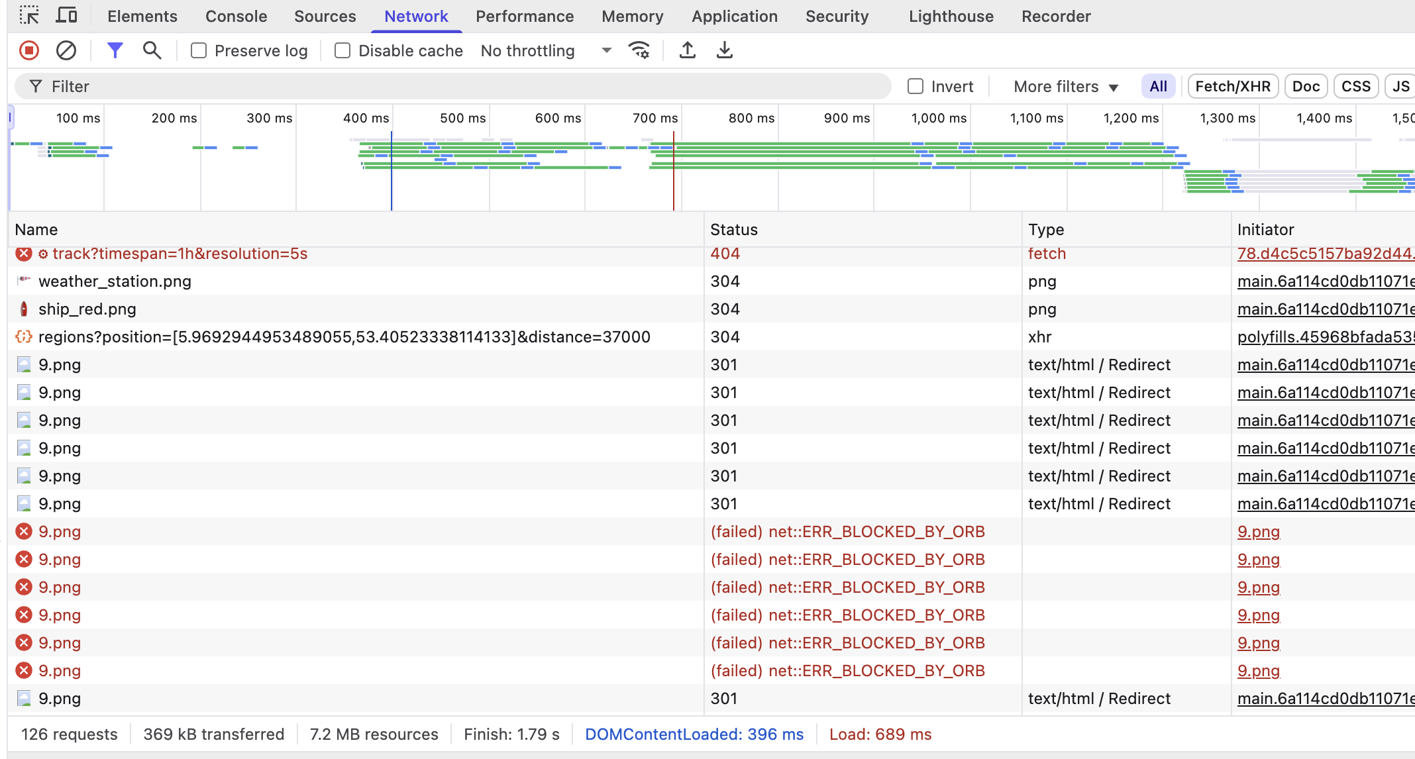Tick the Invert filter checkbox
This screenshot has width=1415, height=759.
[916, 86]
